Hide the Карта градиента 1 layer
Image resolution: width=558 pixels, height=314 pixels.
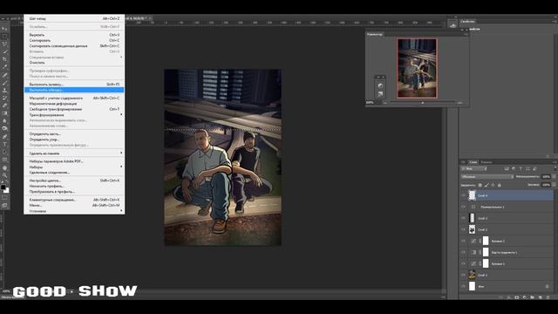[x=463, y=252]
